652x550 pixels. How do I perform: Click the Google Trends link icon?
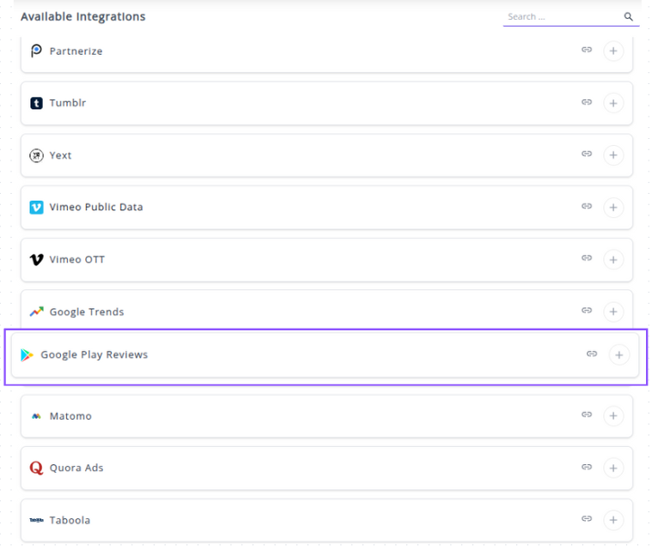pos(587,311)
